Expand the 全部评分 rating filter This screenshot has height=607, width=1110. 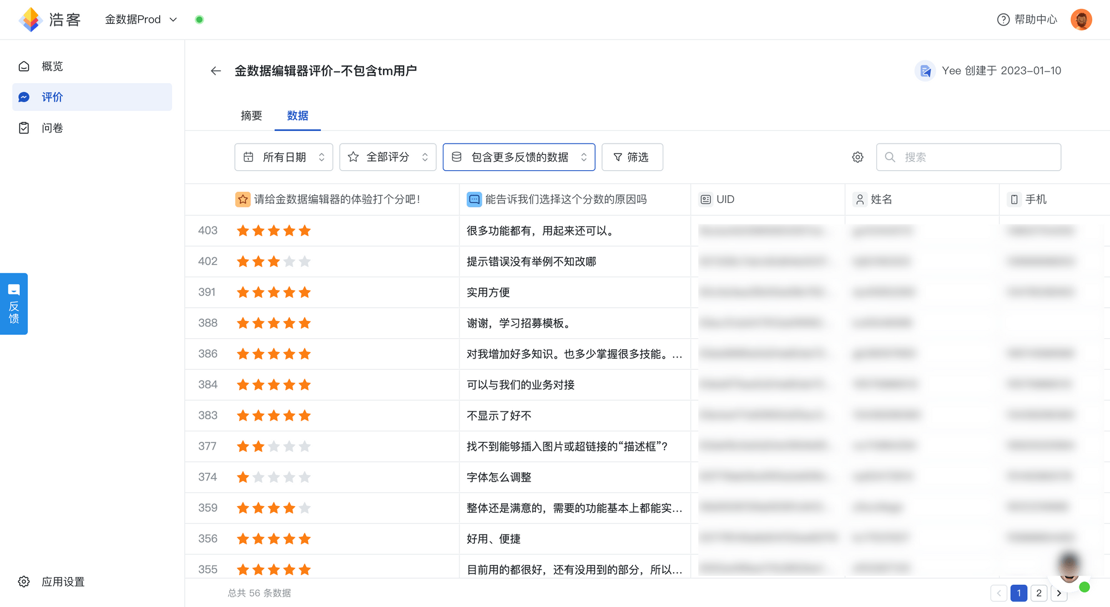[387, 157]
